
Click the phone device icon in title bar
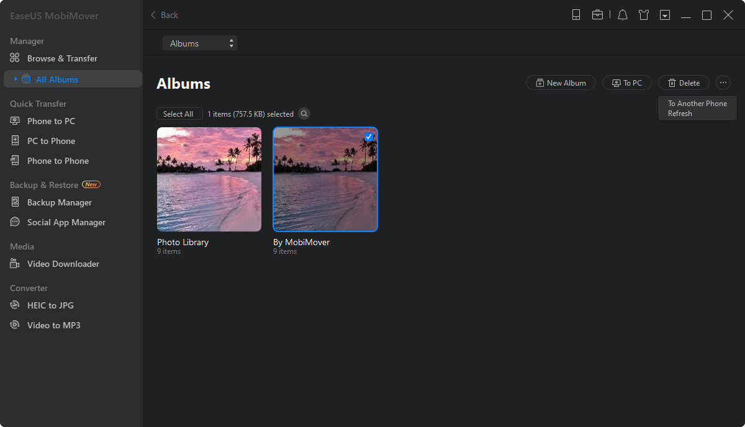point(576,15)
